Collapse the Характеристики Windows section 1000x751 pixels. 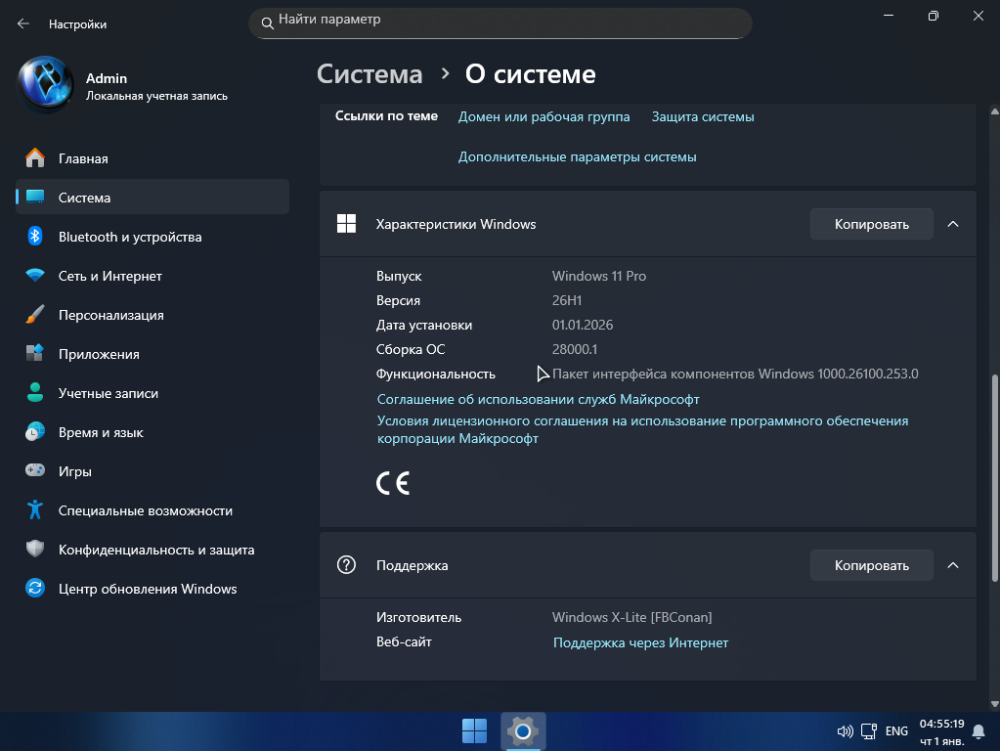tap(953, 224)
